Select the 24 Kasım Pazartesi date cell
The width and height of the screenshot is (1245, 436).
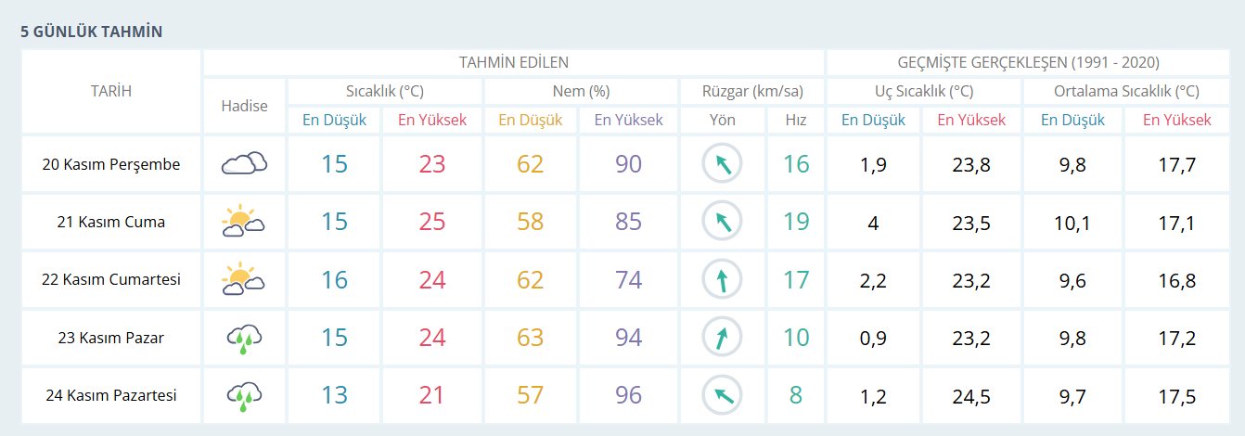tap(110, 395)
